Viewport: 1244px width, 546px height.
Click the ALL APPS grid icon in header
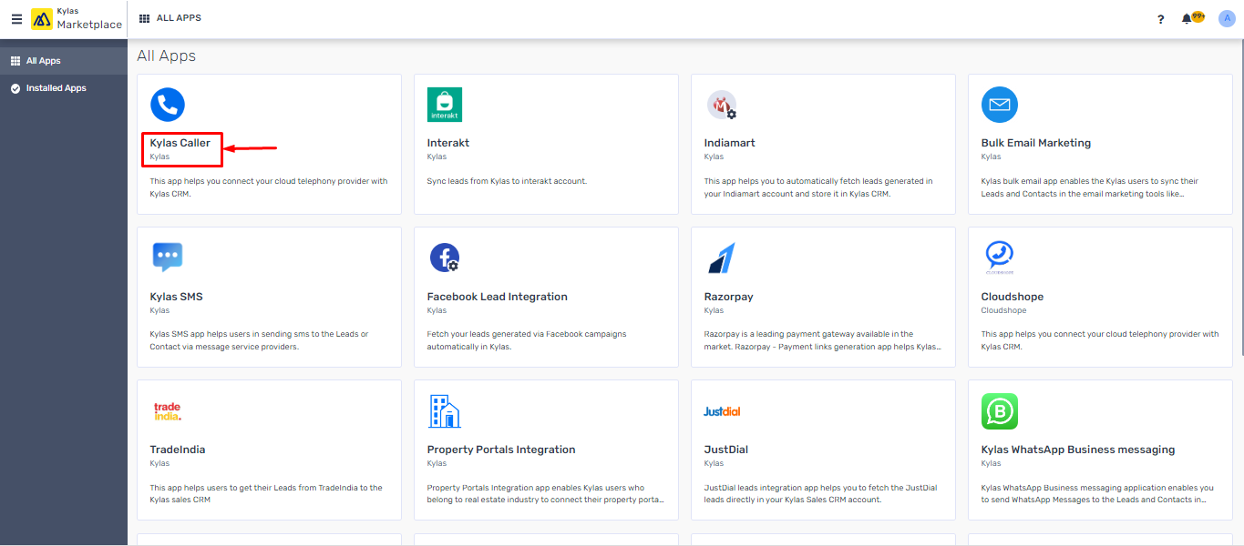coord(144,18)
